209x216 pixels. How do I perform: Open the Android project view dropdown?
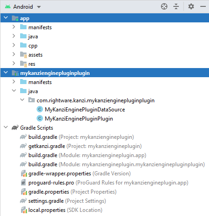tap(39, 7)
